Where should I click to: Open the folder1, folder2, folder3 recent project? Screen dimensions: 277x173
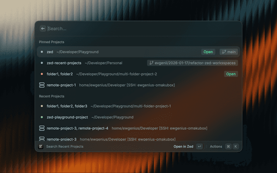click(67, 106)
